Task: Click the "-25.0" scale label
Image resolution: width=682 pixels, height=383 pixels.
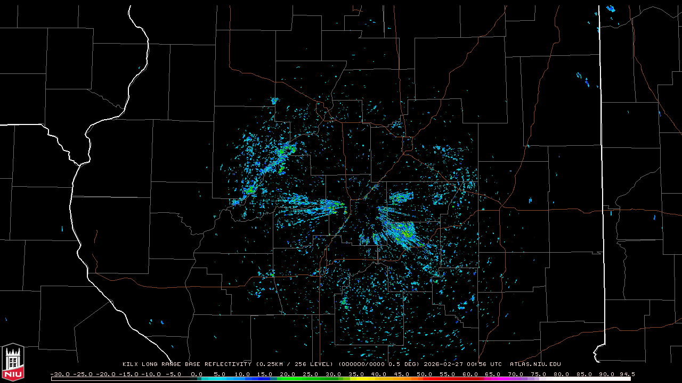Action: click(83, 374)
